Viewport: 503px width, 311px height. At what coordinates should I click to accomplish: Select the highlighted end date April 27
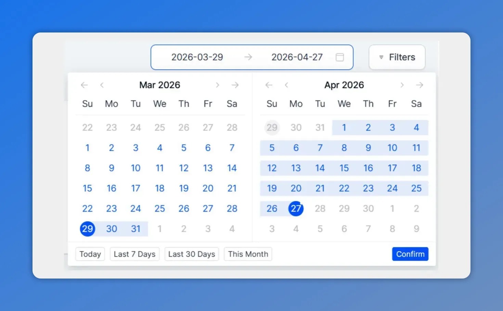[x=296, y=208]
